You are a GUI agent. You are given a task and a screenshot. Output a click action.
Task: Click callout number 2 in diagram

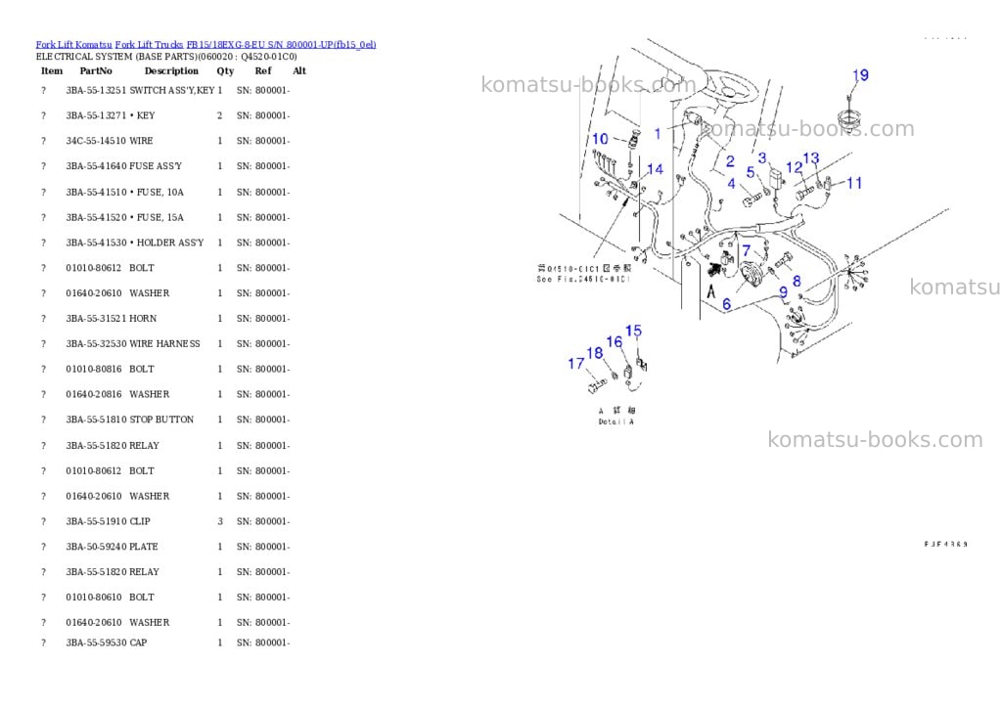[x=730, y=161]
